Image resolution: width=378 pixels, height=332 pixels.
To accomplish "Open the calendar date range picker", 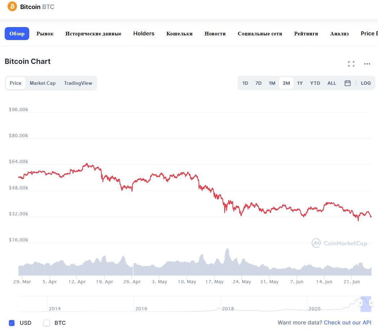I will [x=348, y=83].
